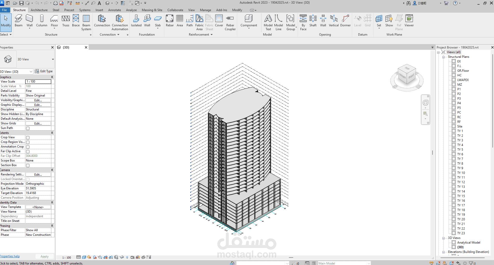Image resolution: width=494 pixels, height=265 pixels.
Task: Collapse the Extents properties section
Action: pos(52,133)
